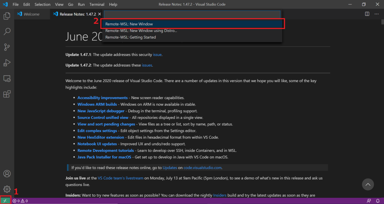Open the Remote Explorer view
This screenshot has width=384, height=204.
7,78
